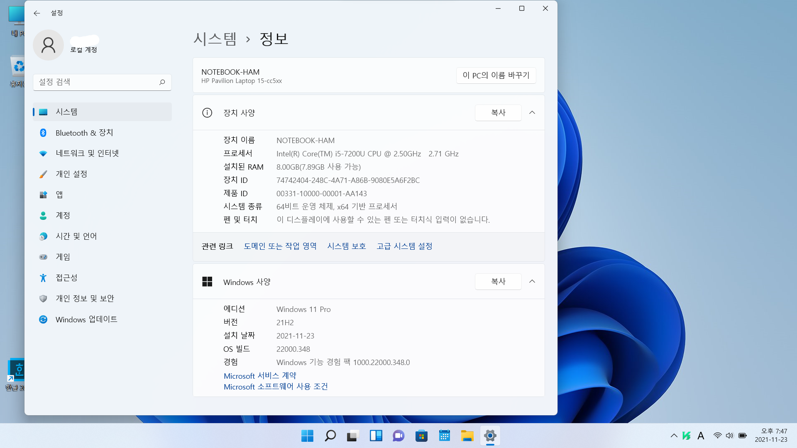
Task: Click the 제품 ID value 00331-10000-00001-AA143
Action: tap(322, 194)
